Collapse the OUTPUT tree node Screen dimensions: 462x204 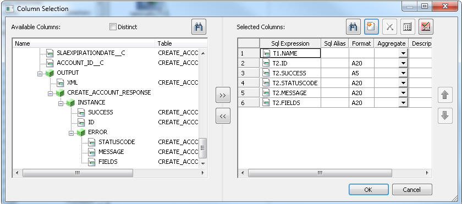click(40, 74)
